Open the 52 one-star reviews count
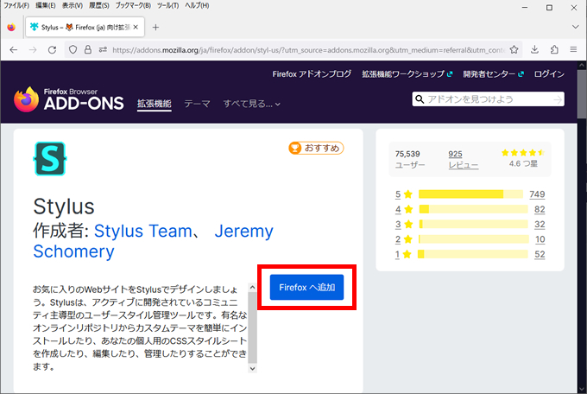This screenshot has height=394, width=587. click(540, 254)
